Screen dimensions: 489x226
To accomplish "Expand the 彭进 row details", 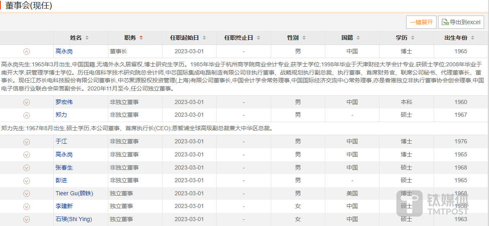I will (x=27, y=181).
